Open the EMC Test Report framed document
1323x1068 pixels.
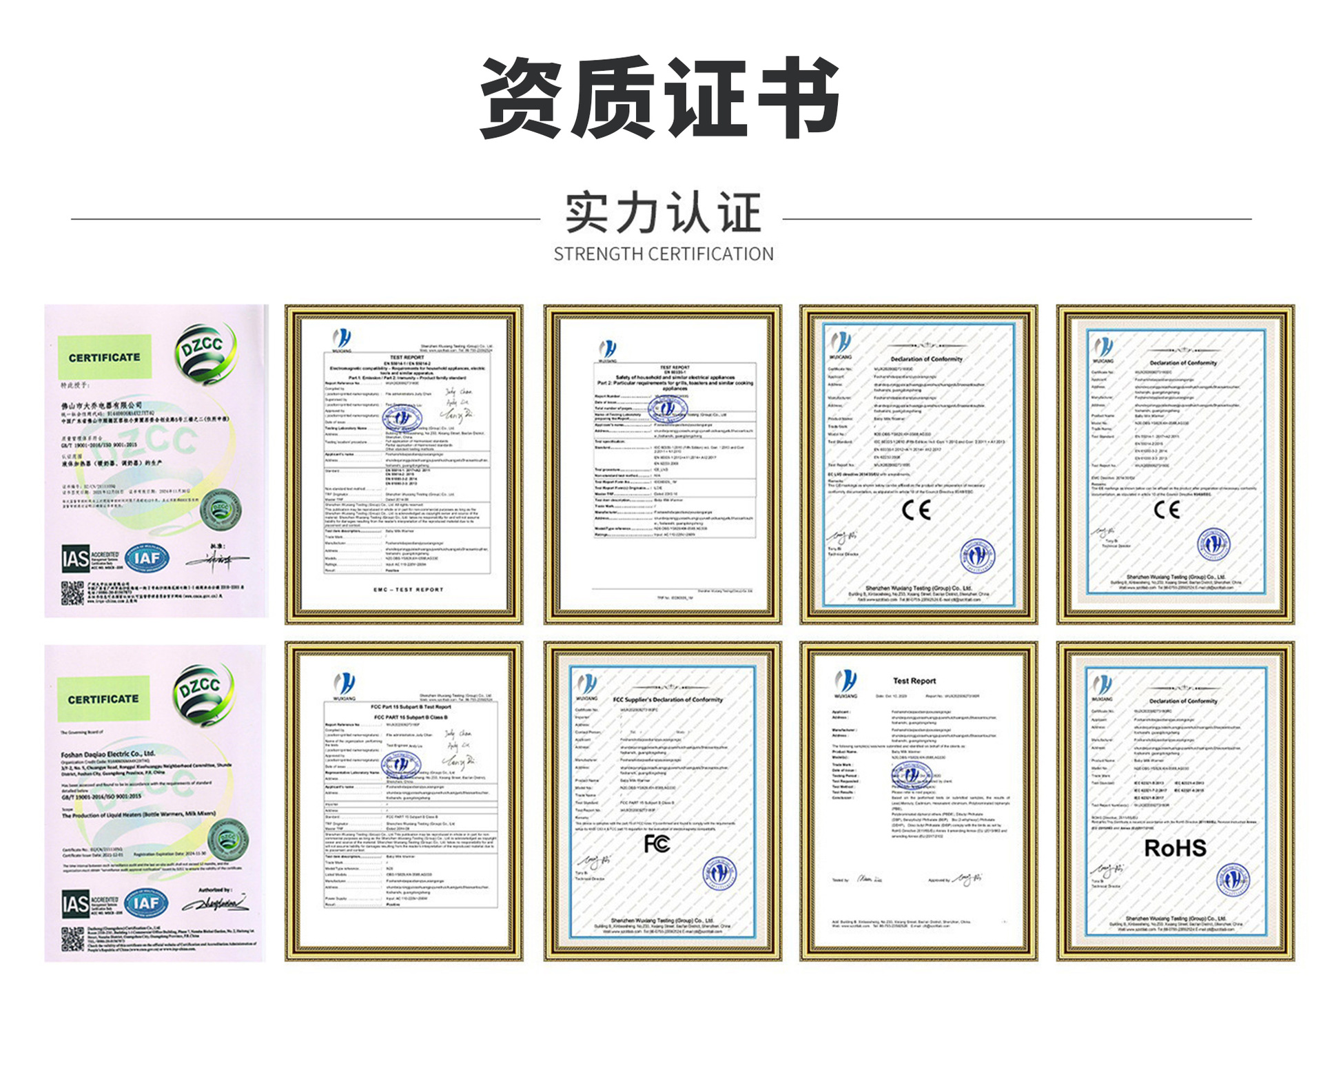404,464
